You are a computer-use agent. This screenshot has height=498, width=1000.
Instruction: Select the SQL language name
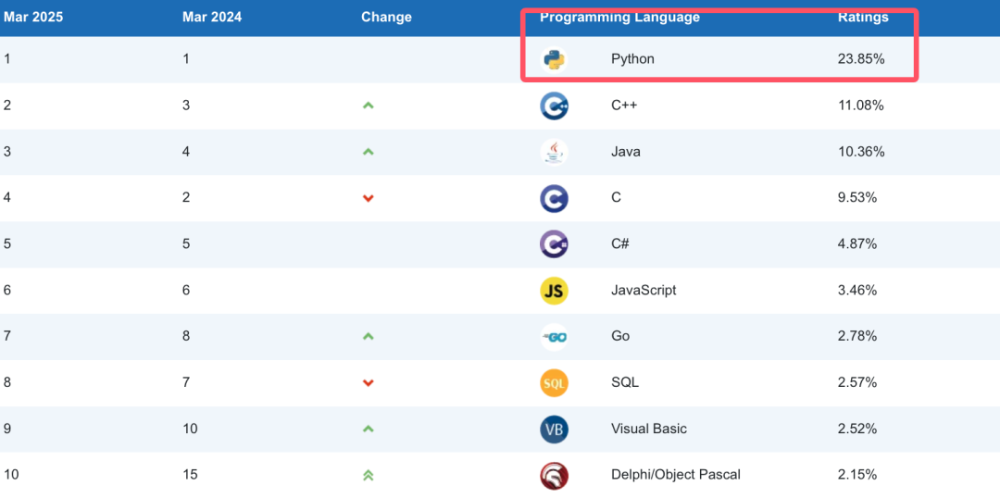point(625,382)
